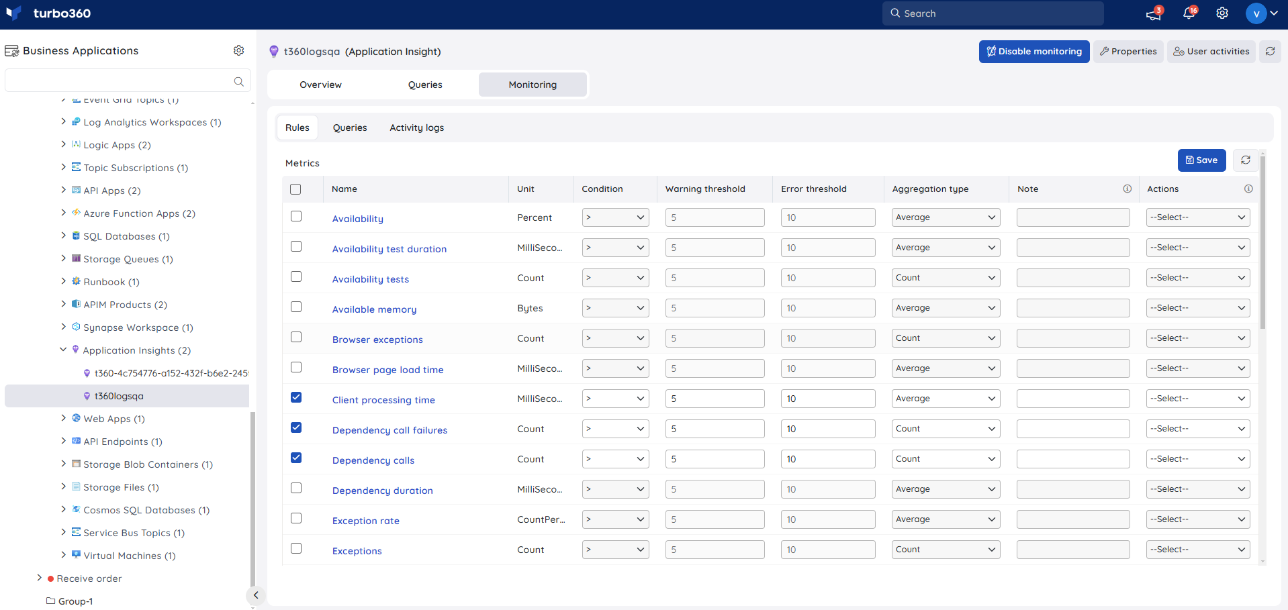The width and height of the screenshot is (1288, 610).
Task: Check the Availability test duration checkbox
Action: (296, 246)
